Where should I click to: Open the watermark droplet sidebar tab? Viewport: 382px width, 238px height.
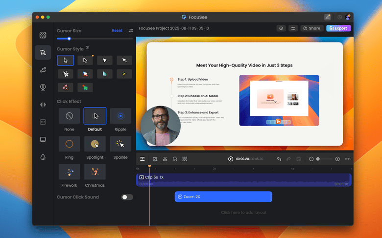point(43,157)
